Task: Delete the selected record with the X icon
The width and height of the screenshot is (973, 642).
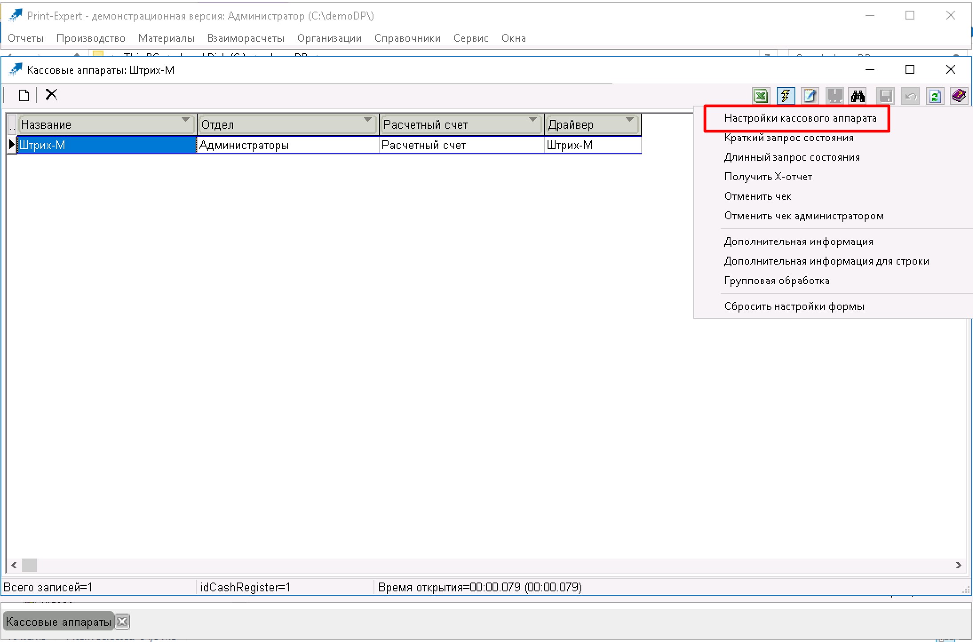Action: (52, 95)
